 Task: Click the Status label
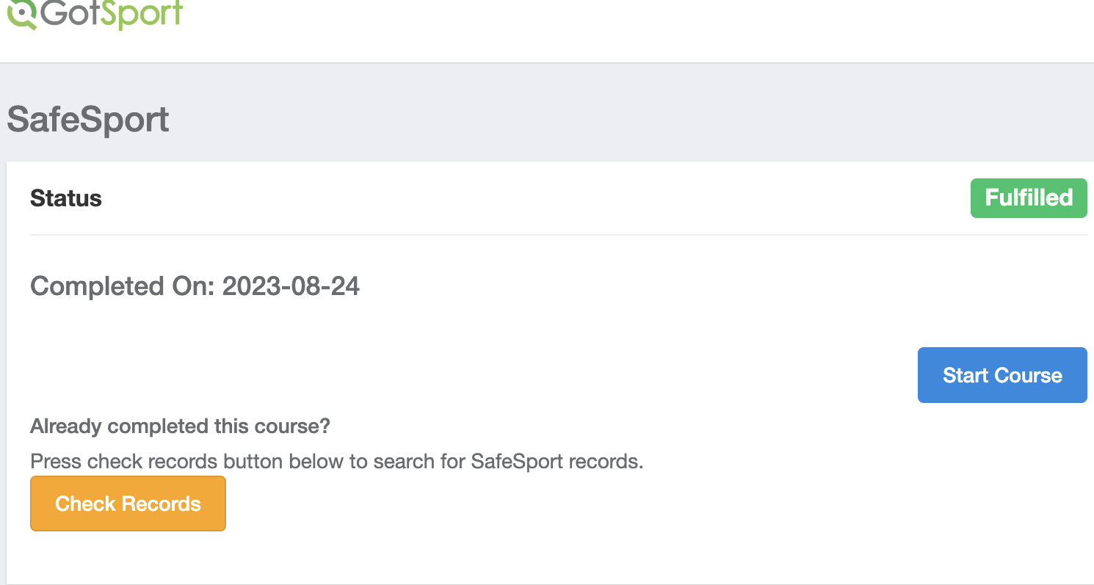pos(66,199)
